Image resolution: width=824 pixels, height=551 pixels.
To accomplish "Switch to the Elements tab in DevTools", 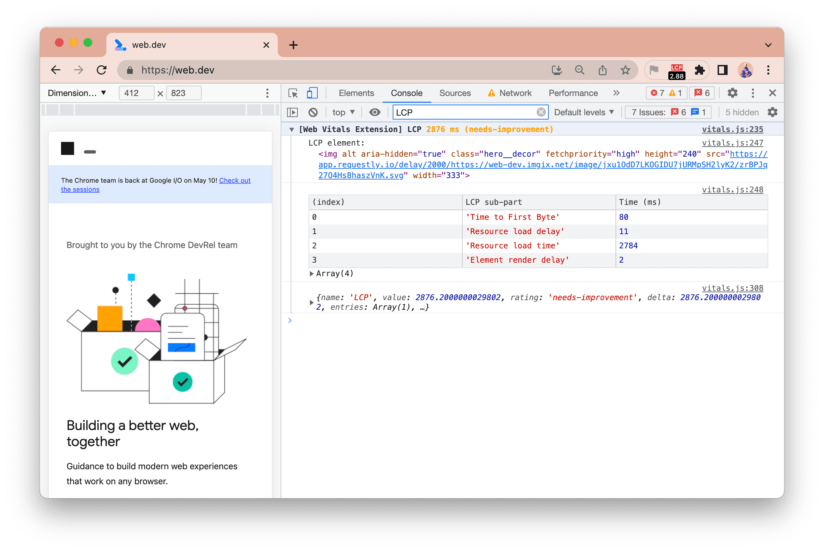I will pos(356,93).
